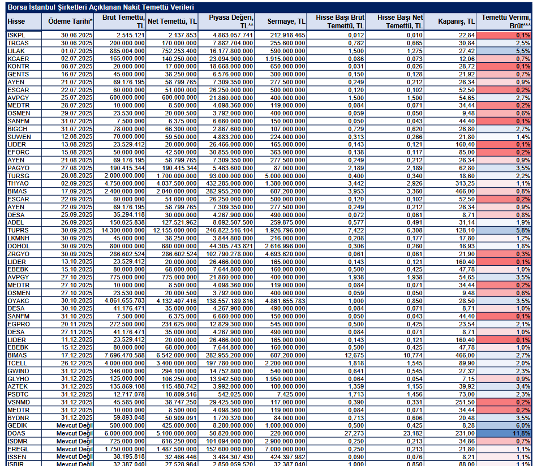Click the Temettü Verimi, Brüt*** header
The width and height of the screenshot is (533, 466).
[x=505, y=21]
